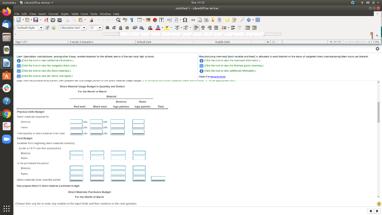Insert a text box
This screenshot has height=215, width=382.
[161, 20]
